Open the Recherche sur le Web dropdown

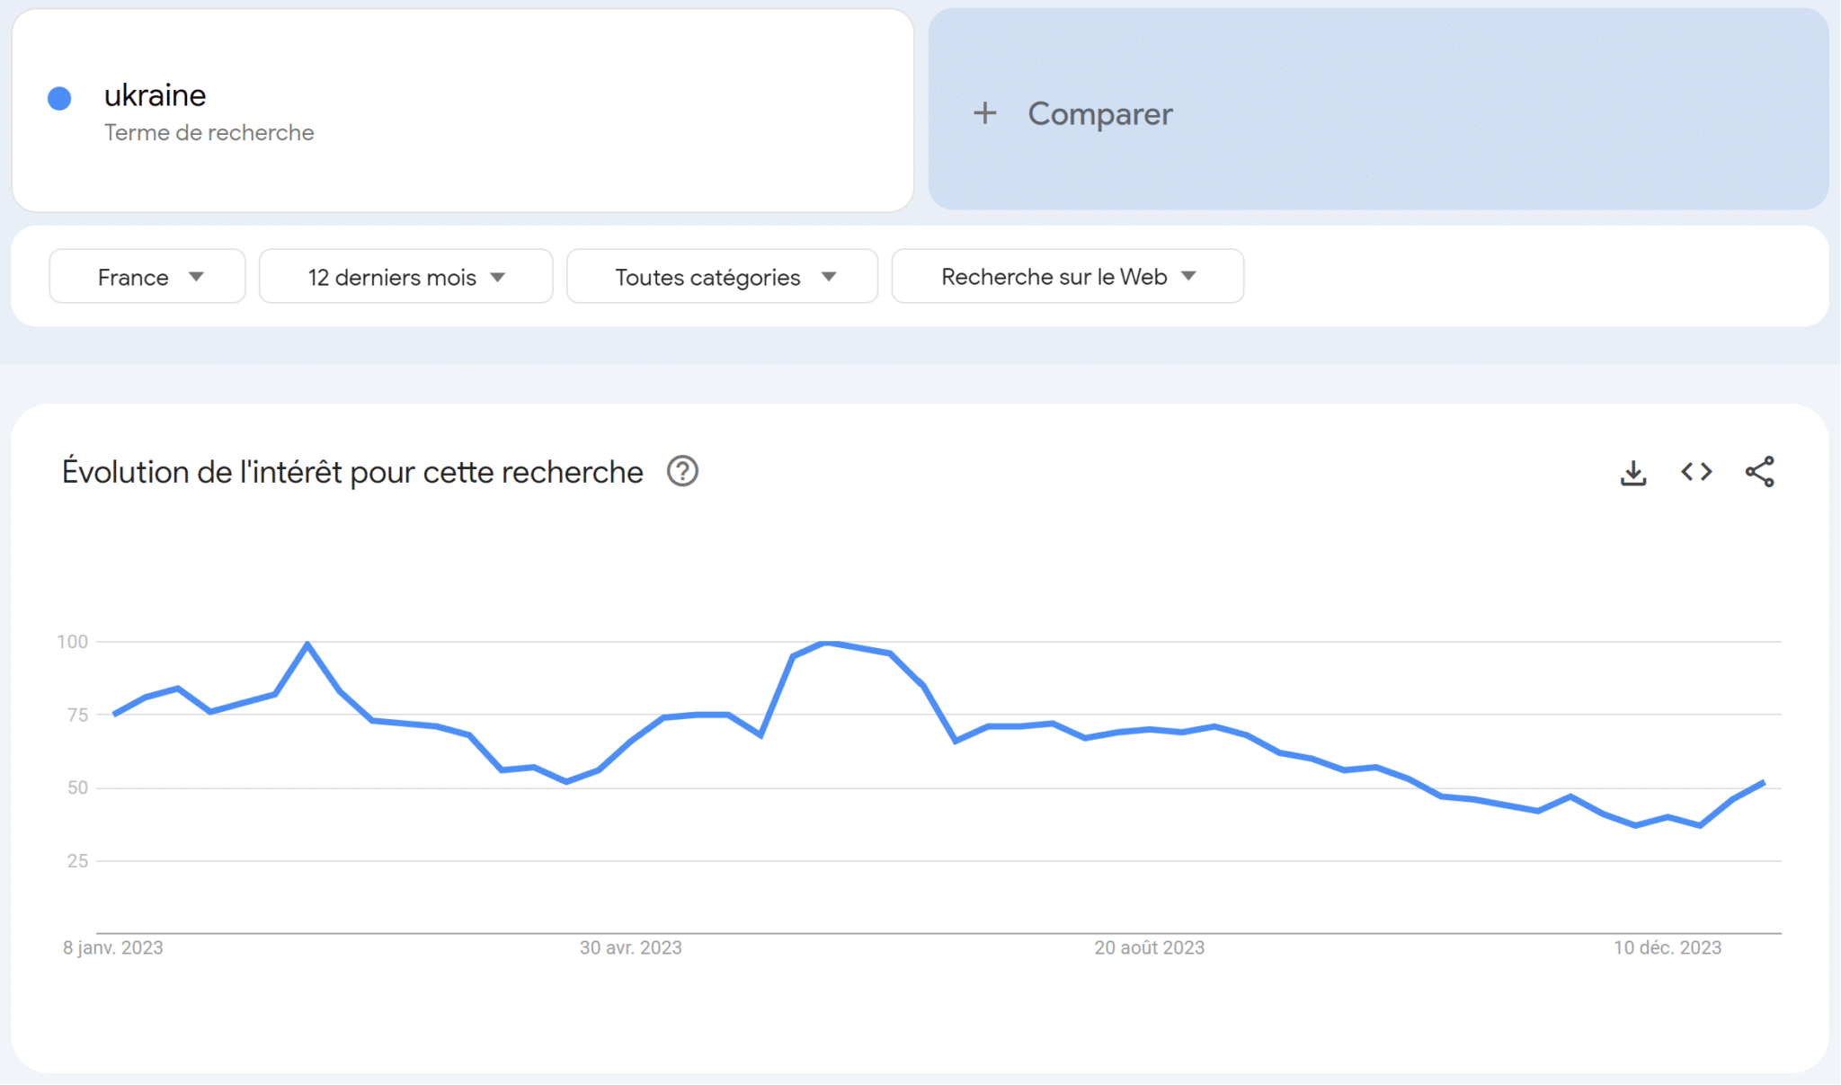tap(1068, 277)
